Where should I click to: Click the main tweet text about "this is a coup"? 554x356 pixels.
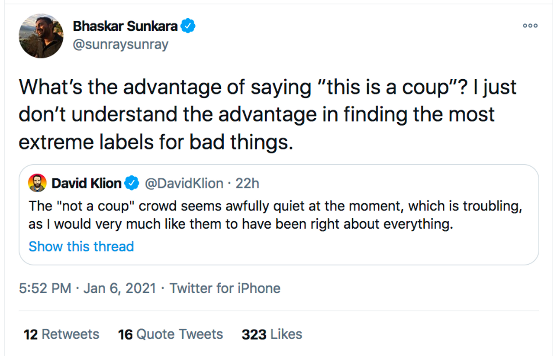coord(267,87)
